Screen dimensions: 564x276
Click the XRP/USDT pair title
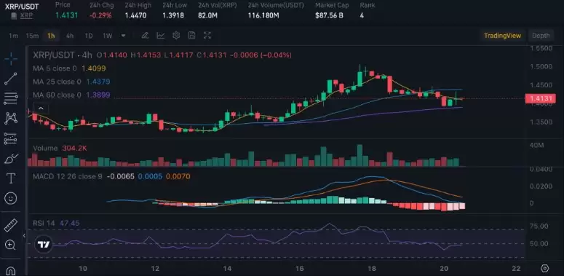22,6
